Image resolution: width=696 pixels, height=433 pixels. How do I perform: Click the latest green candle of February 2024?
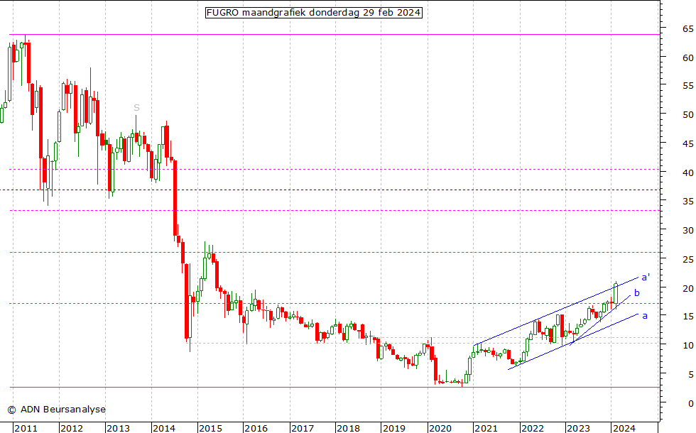616,293
